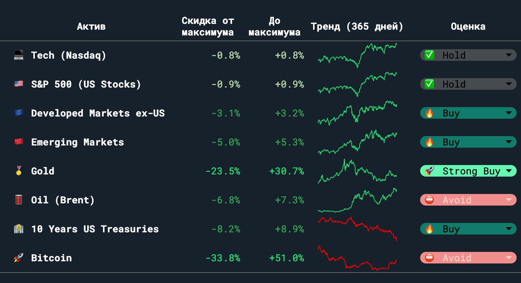The height and width of the screenshot is (283, 521).
Task: Expand the Buy rating dropdown for Emerging Markets
Action: click(x=468, y=142)
